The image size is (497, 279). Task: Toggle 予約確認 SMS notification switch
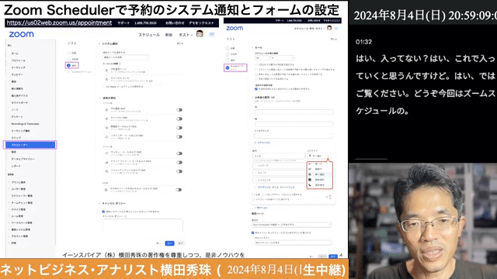point(179,110)
